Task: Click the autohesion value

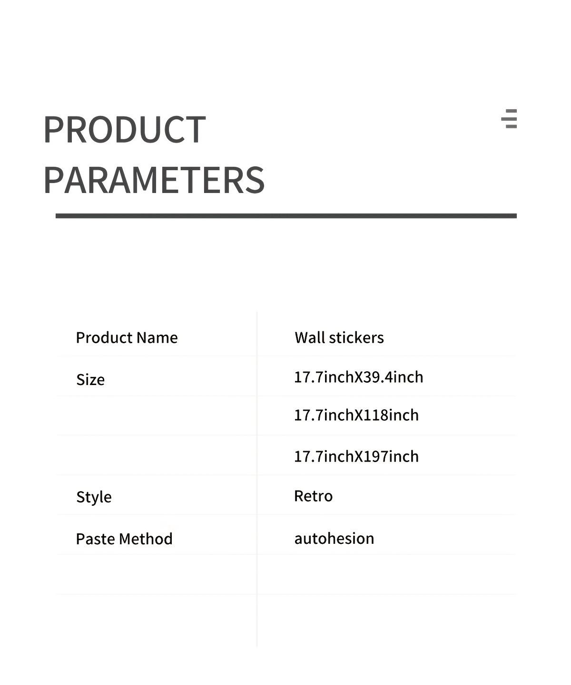Action: point(334,539)
